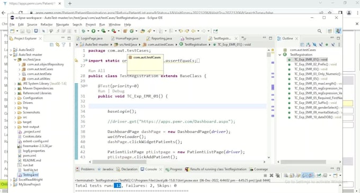Open the Debug button dropdown arrow
The width and height of the screenshot is (360, 193).
[x=88, y=31]
